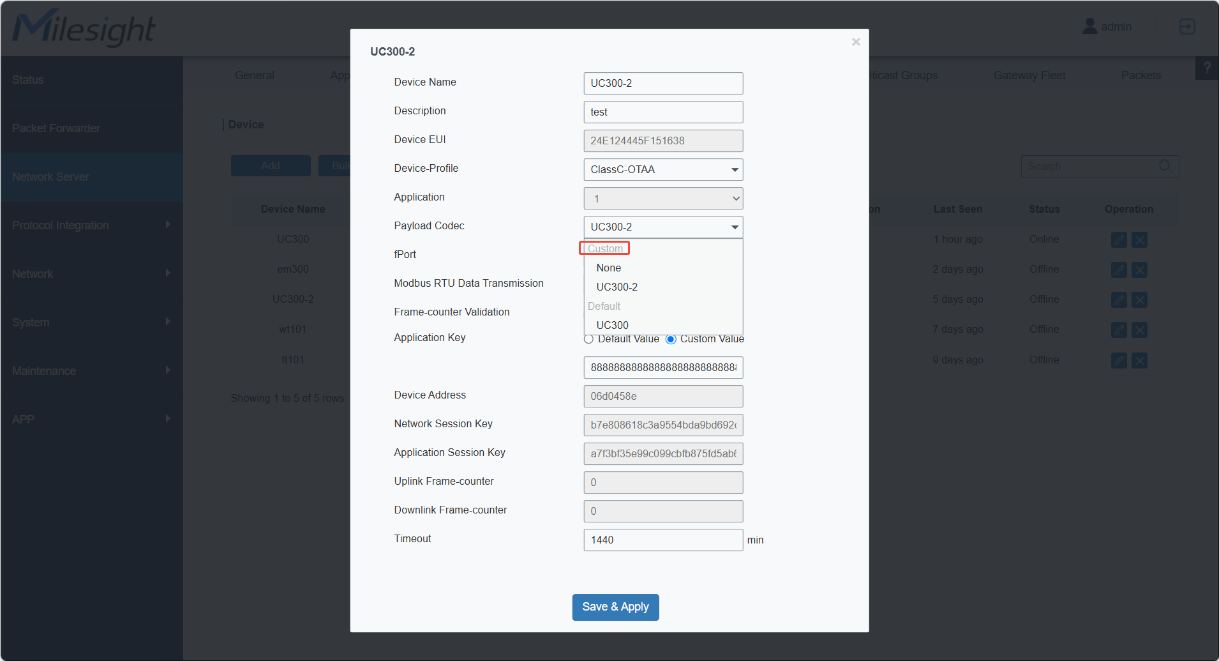Click the admin user icon
This screenshot has height=661, width=1219.
1089,26
